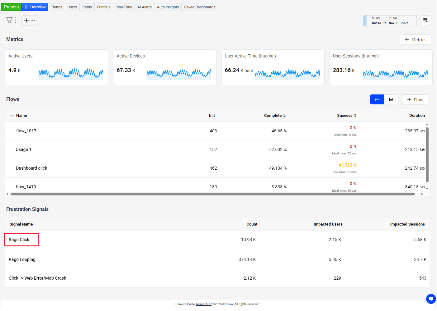437x311 pixels.
Task: Click the filter funnel icon
Action: (9, 21)
